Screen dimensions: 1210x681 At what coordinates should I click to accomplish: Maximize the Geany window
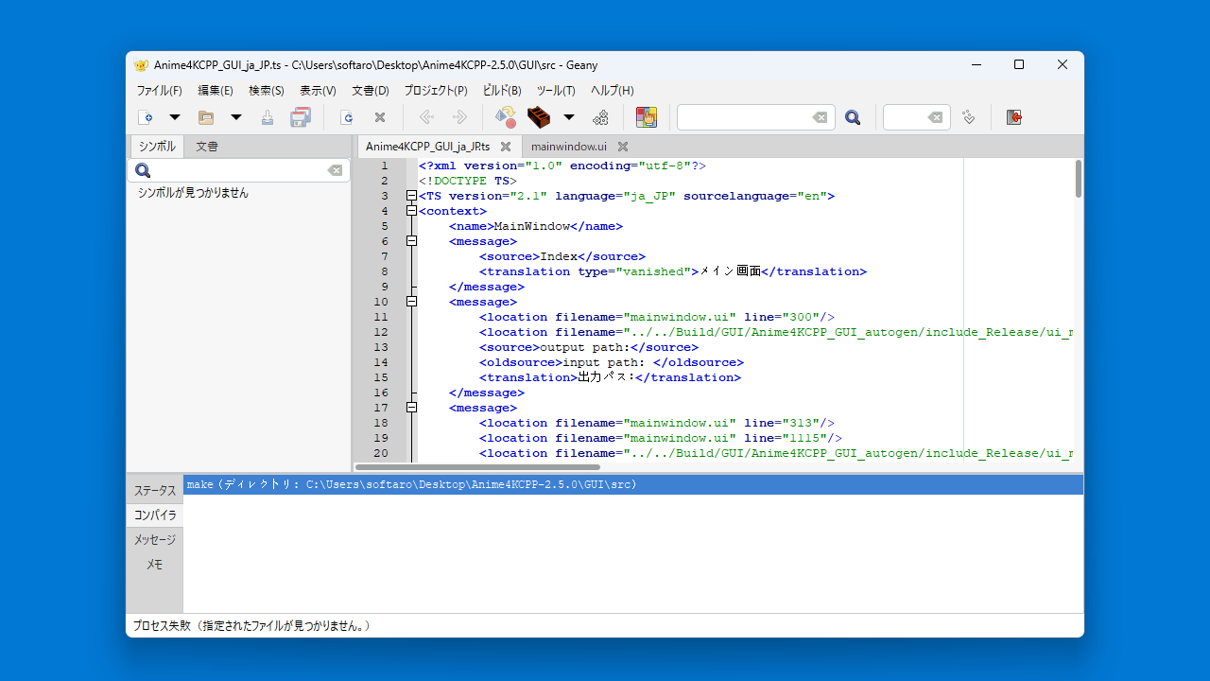coord(1019,64)
